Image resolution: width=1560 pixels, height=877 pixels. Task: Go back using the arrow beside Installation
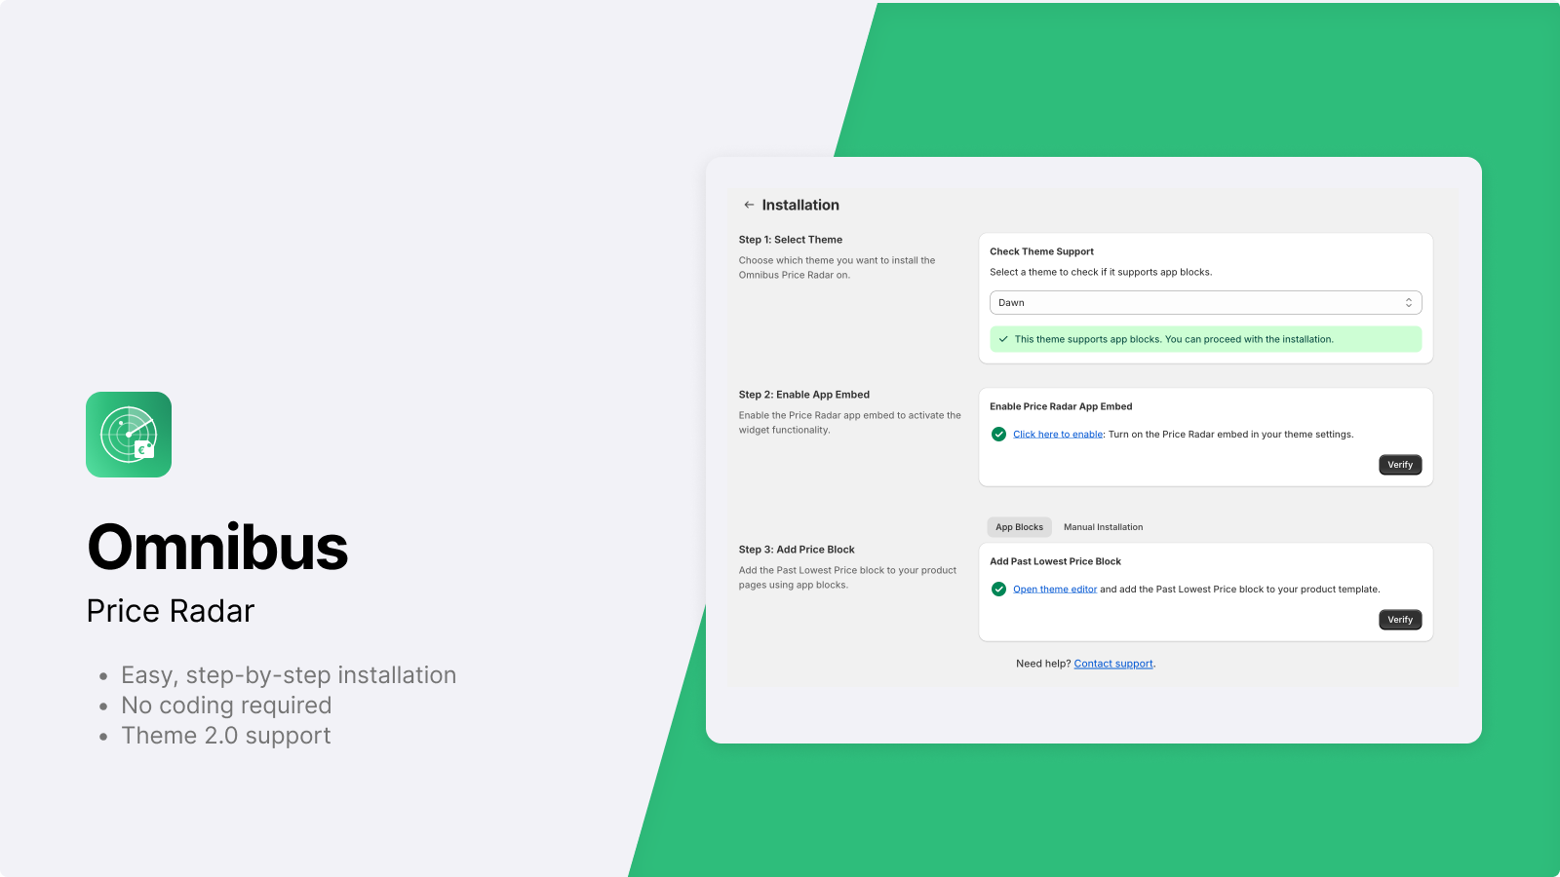tap(749, 205)
